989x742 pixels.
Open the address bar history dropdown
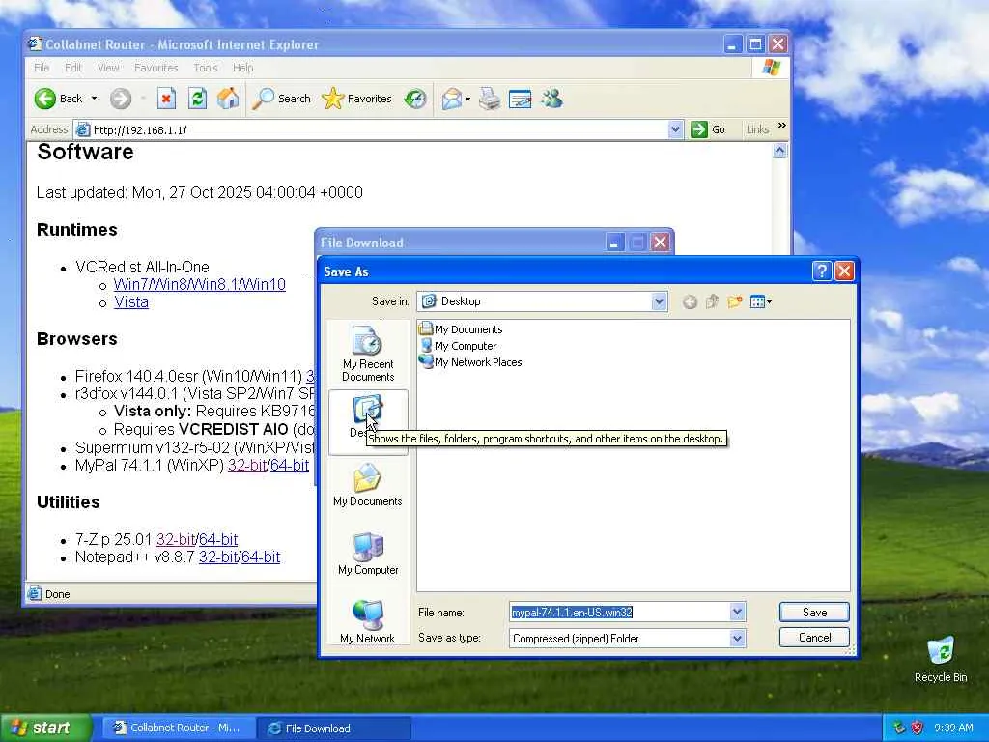pyautogui.click(x=675, y=129)
